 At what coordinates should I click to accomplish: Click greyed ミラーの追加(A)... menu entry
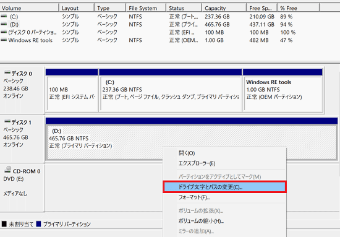coord(224,231)
